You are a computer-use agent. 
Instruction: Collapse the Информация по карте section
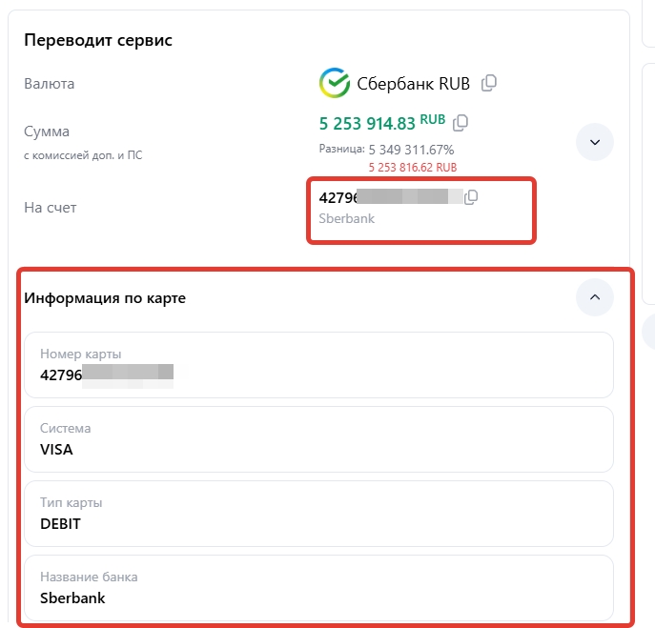coord(594,297)
